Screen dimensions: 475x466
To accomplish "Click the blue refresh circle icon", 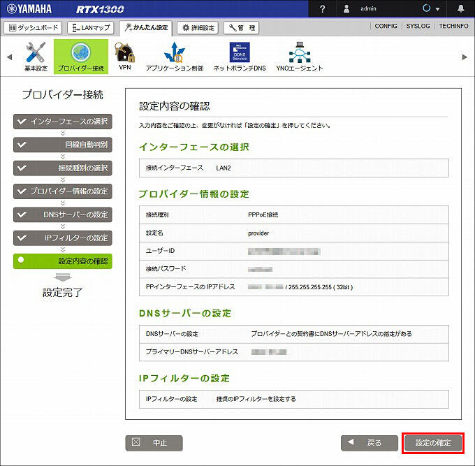I will (427, 8).
